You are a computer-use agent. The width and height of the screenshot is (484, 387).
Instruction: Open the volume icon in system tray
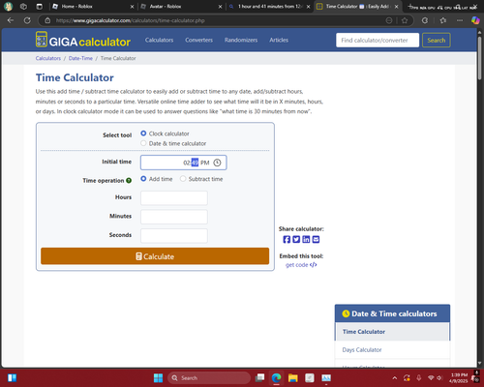pos(439,378)
